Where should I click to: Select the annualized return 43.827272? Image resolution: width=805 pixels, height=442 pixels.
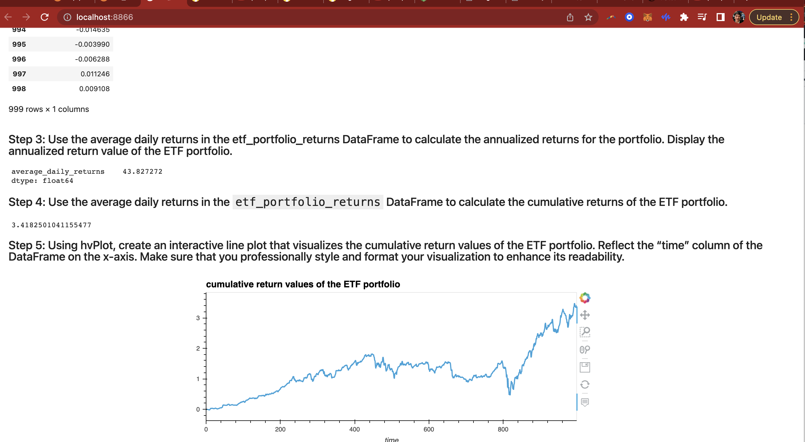(143, 171)
